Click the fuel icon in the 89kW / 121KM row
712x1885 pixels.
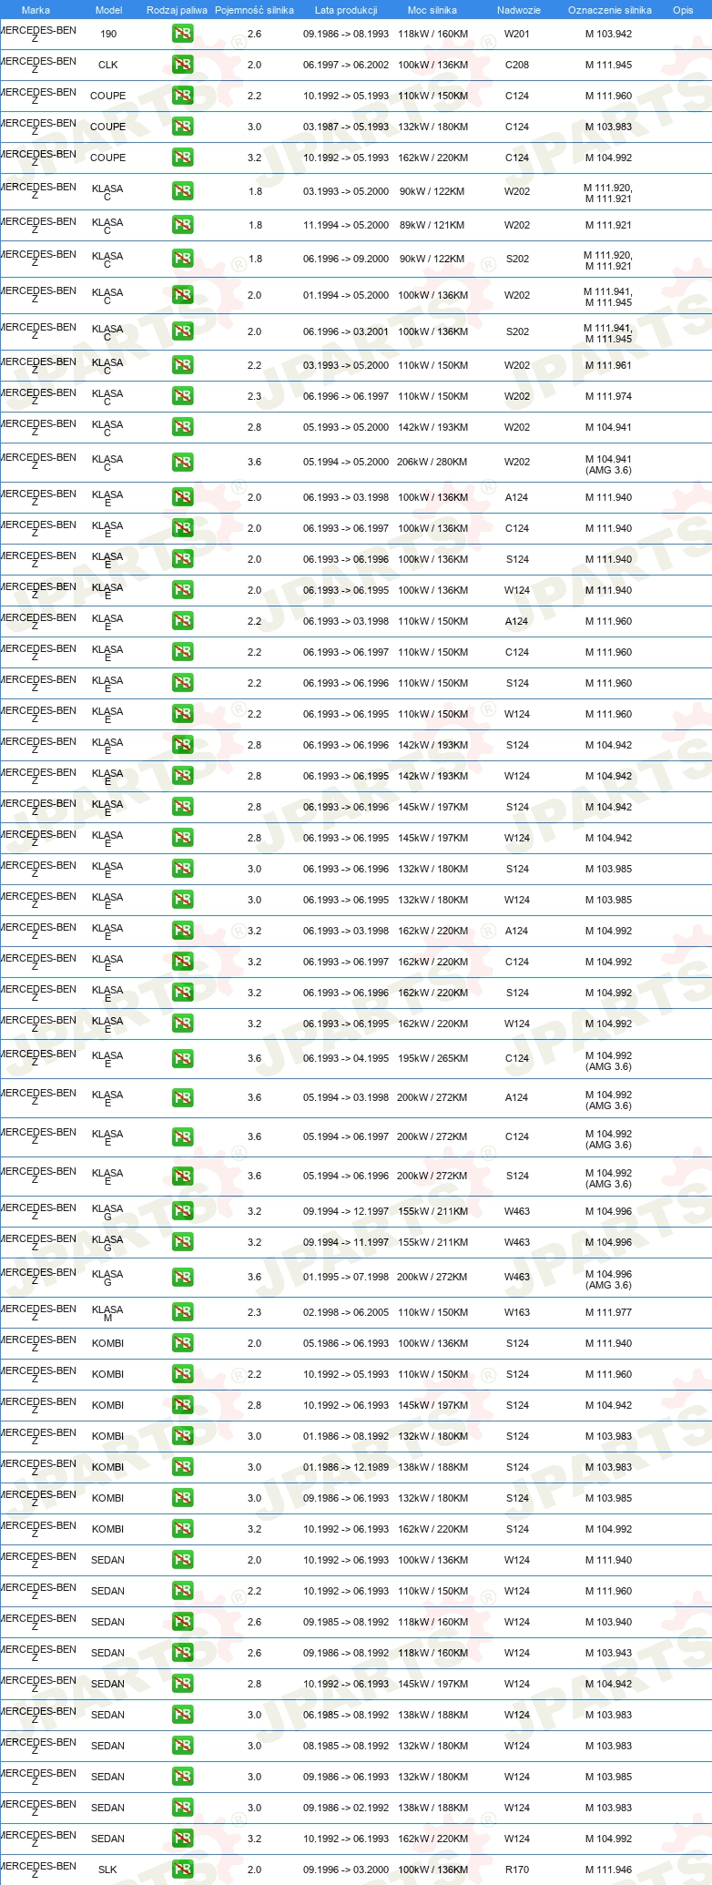click(x=182, y=225)
